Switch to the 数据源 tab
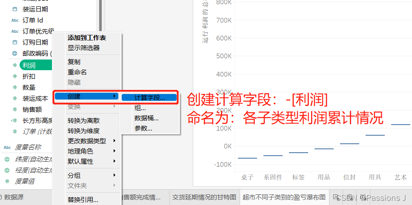412x205 pixels. [11, 197]
